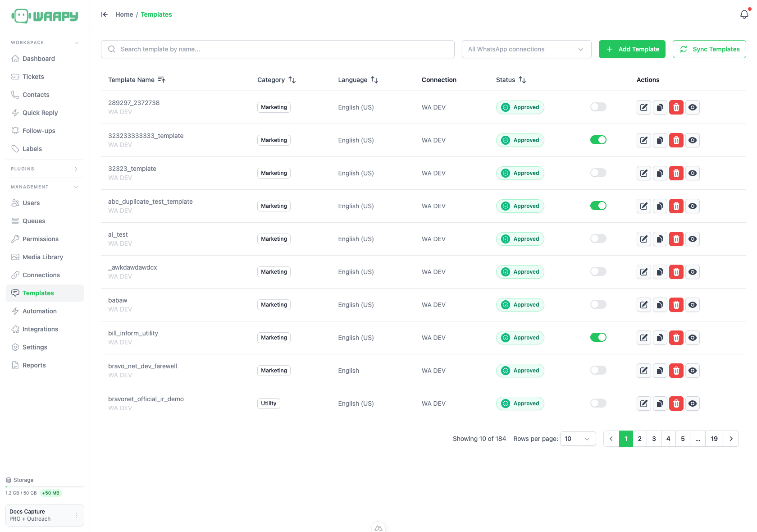
Task: Enable the bravonet_official_ir_demo toggle
Action: (598, 403)
